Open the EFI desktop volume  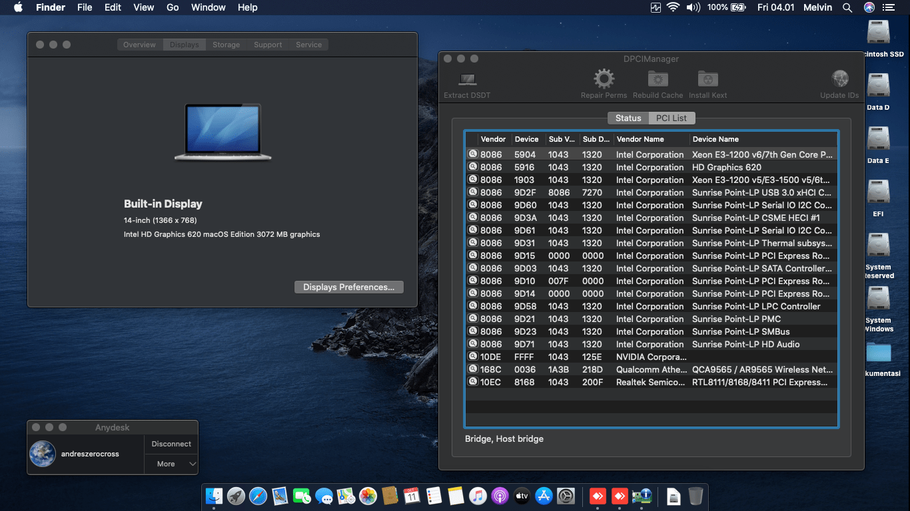tap(879, 193)
